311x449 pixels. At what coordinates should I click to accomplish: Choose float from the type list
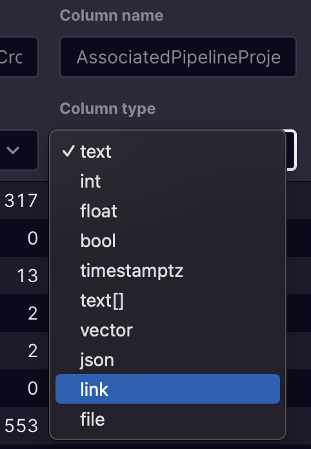click(168, 211)
